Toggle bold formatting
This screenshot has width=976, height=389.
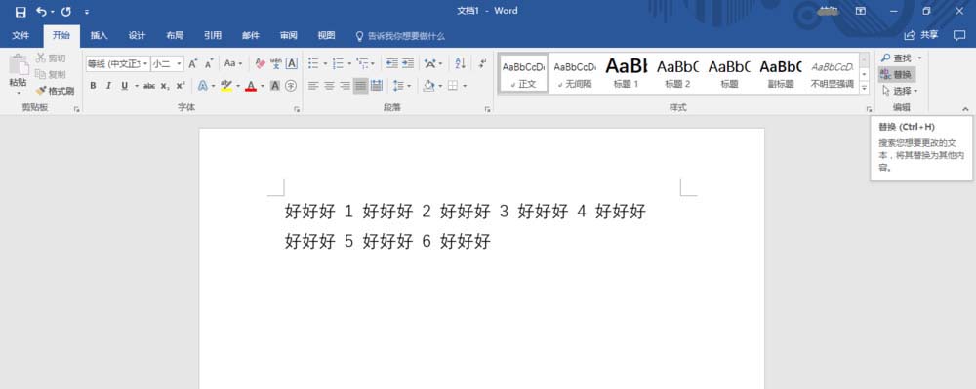pos(94,86)
